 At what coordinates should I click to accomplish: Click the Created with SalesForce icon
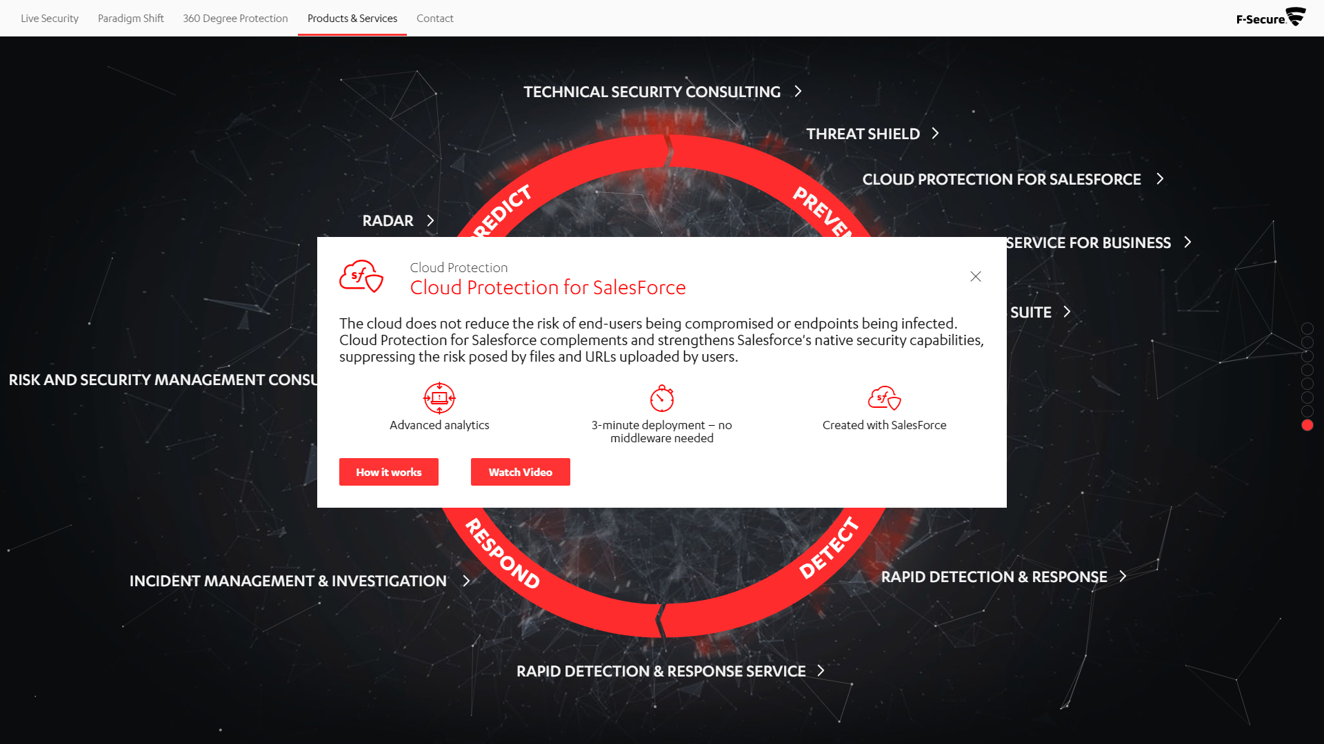[884, 398]
